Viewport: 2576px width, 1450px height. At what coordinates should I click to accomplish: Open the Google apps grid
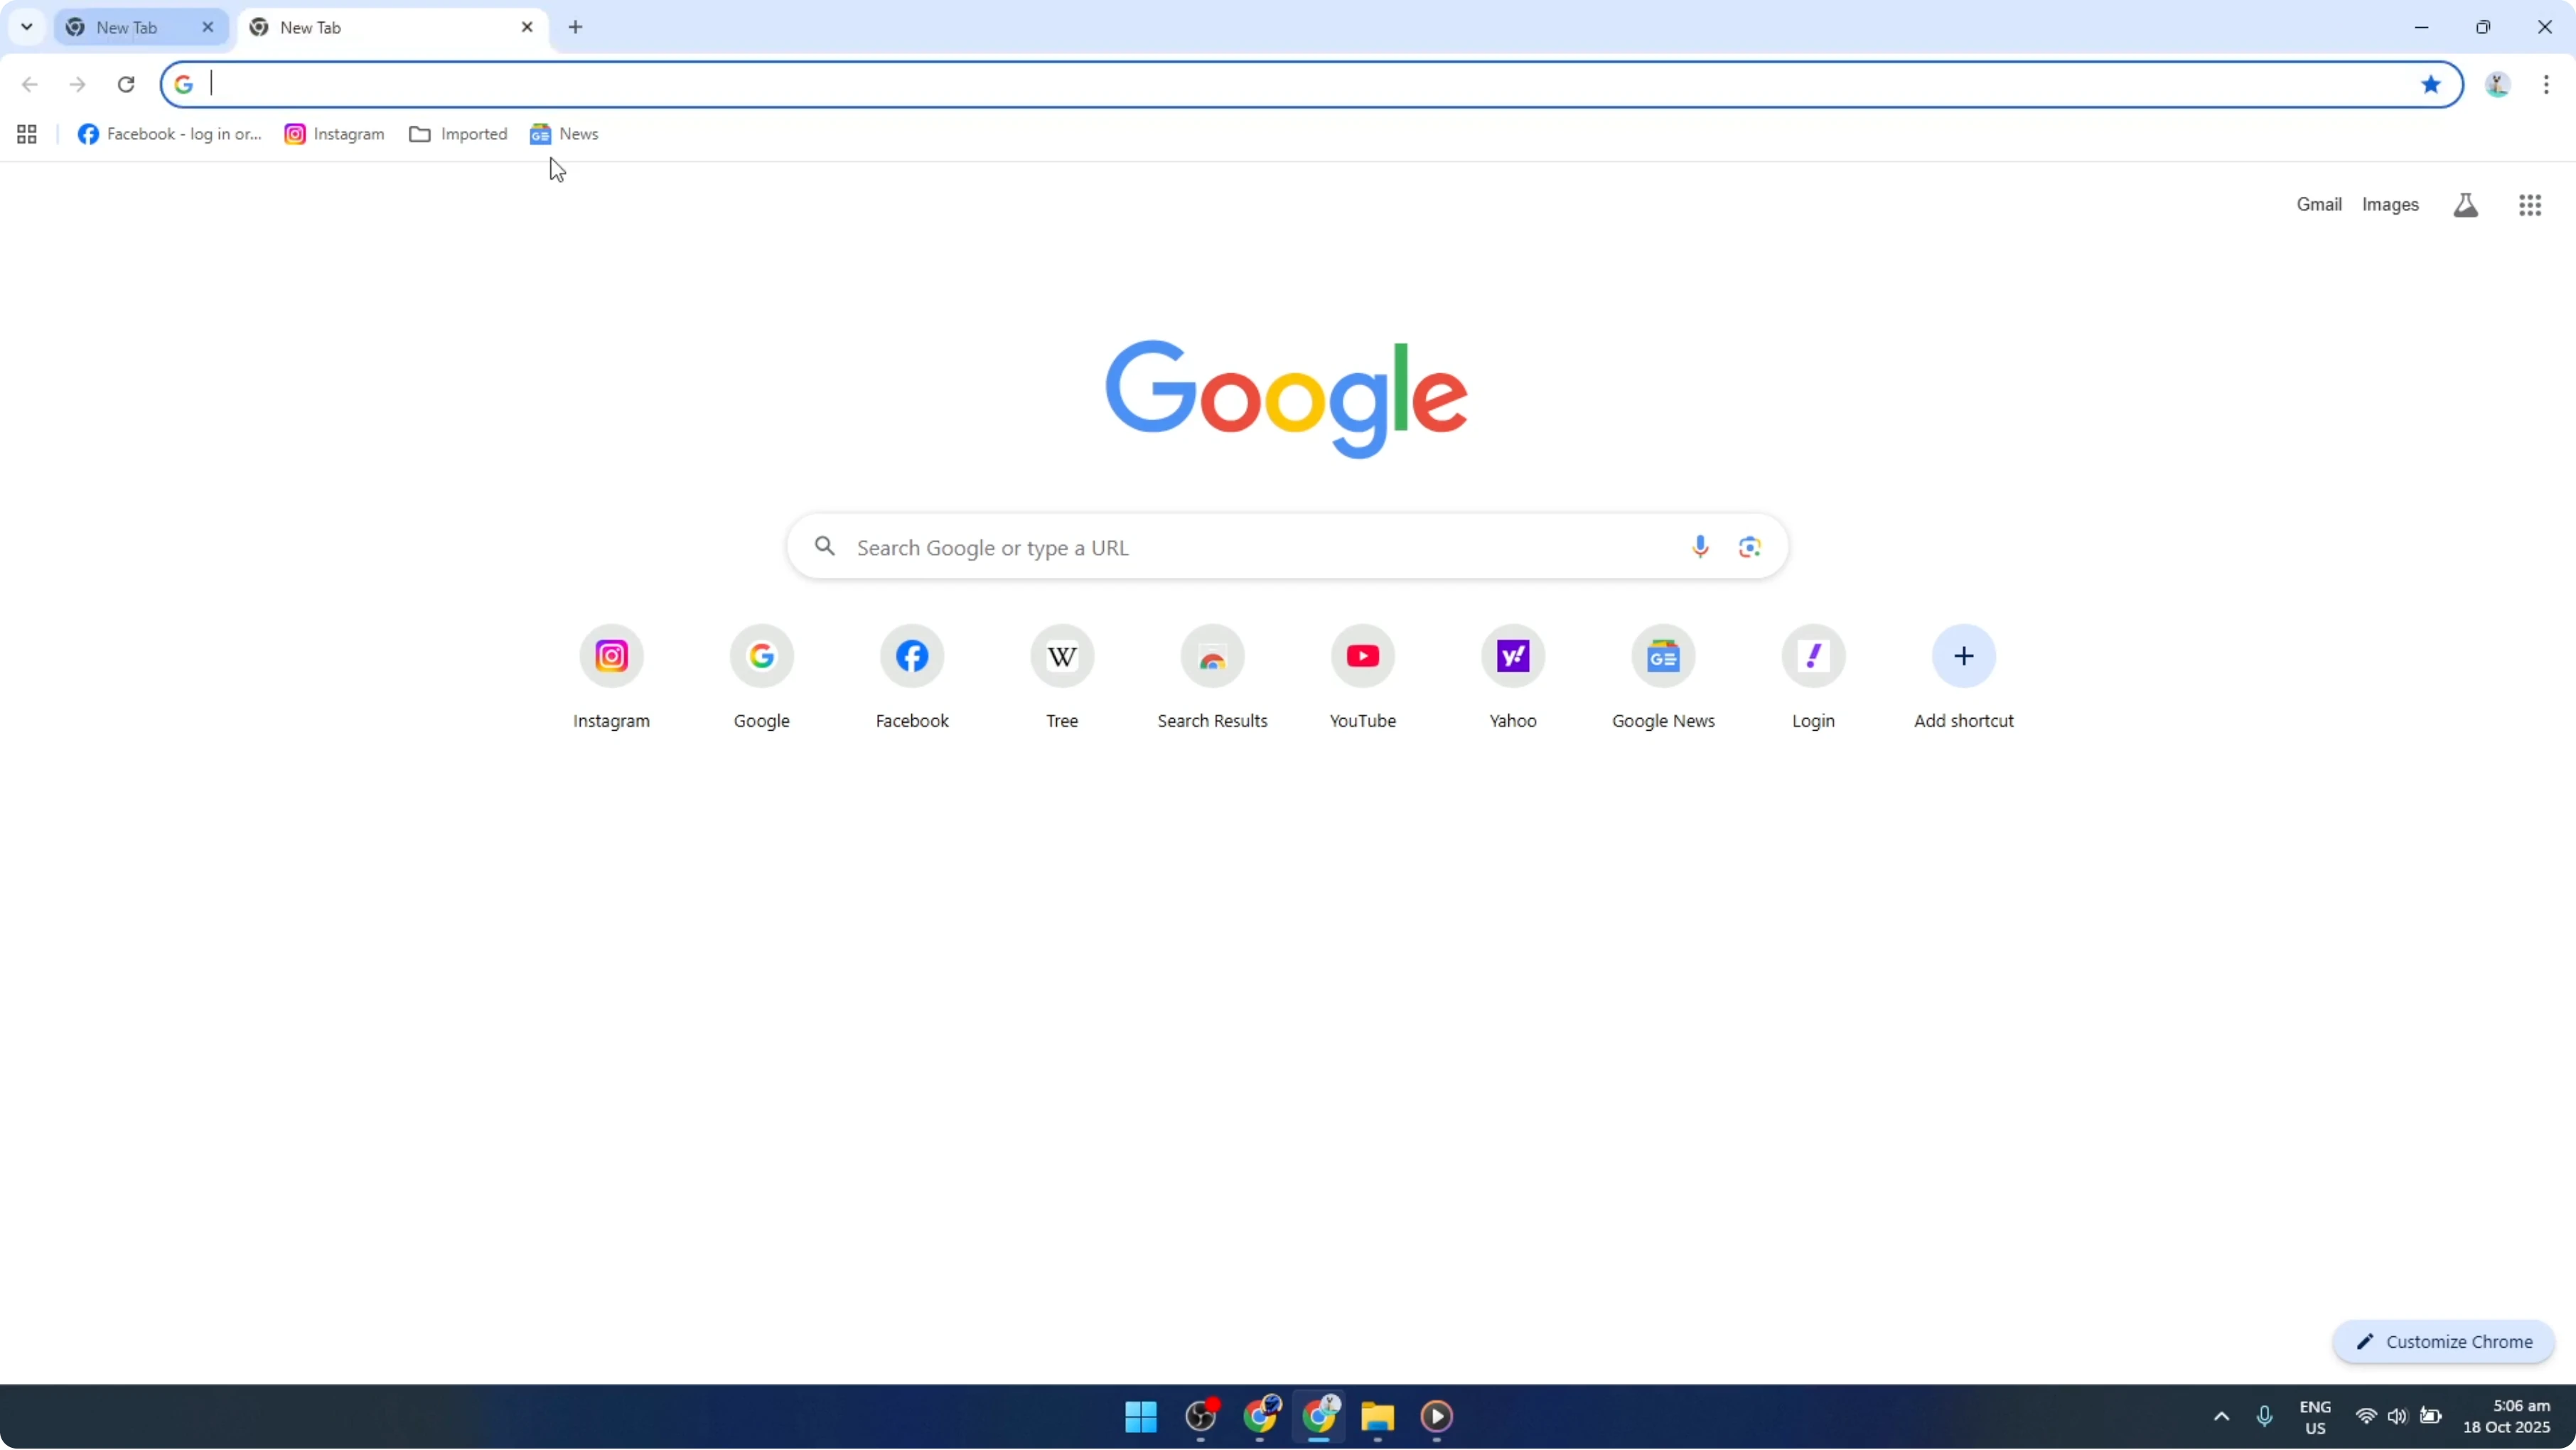pyautogui.click(x=2529, y=205)
